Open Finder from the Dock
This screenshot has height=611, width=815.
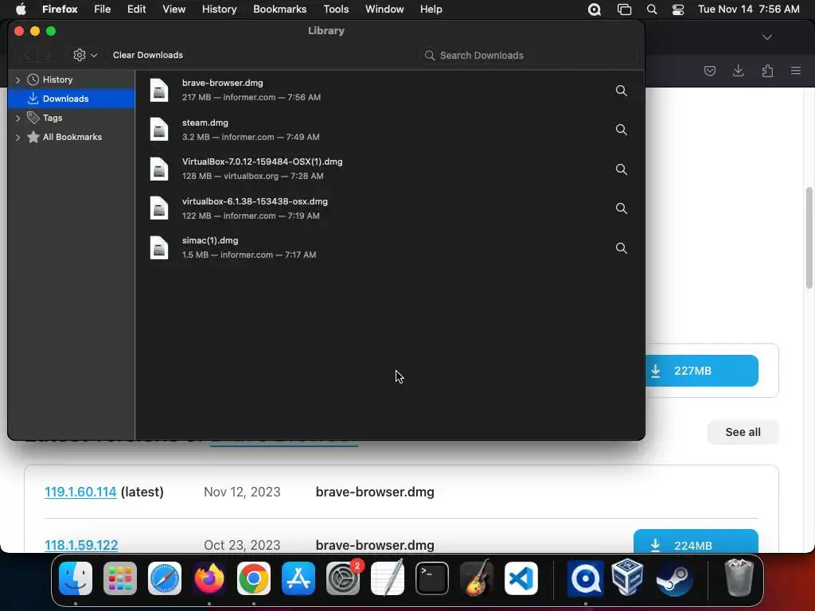click(76, 578)
